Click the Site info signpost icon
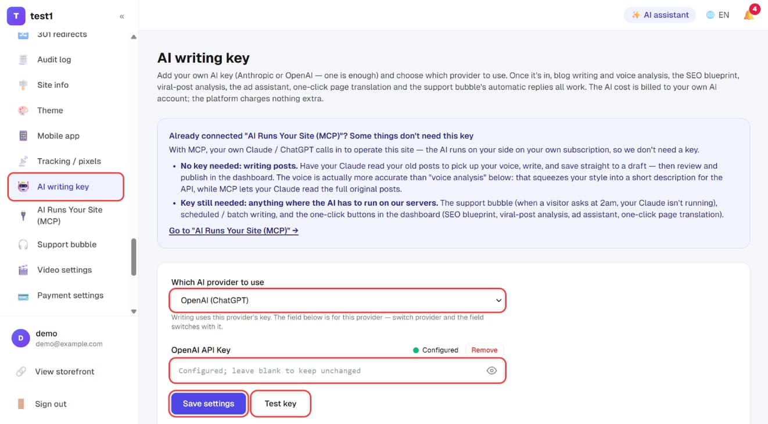This screenshot has height=424, width=768. 23,85
